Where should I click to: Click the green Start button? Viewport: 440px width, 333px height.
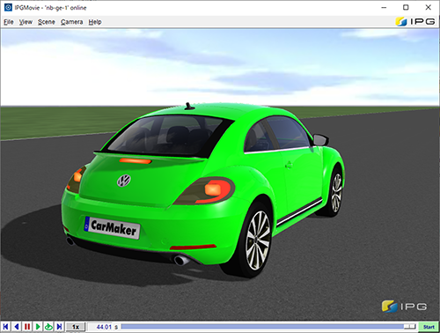[x=429, y=327]
